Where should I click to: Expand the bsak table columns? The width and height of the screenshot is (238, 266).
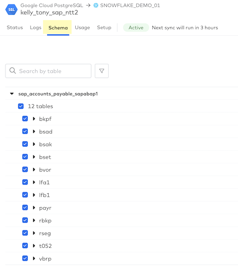[34, 144]
